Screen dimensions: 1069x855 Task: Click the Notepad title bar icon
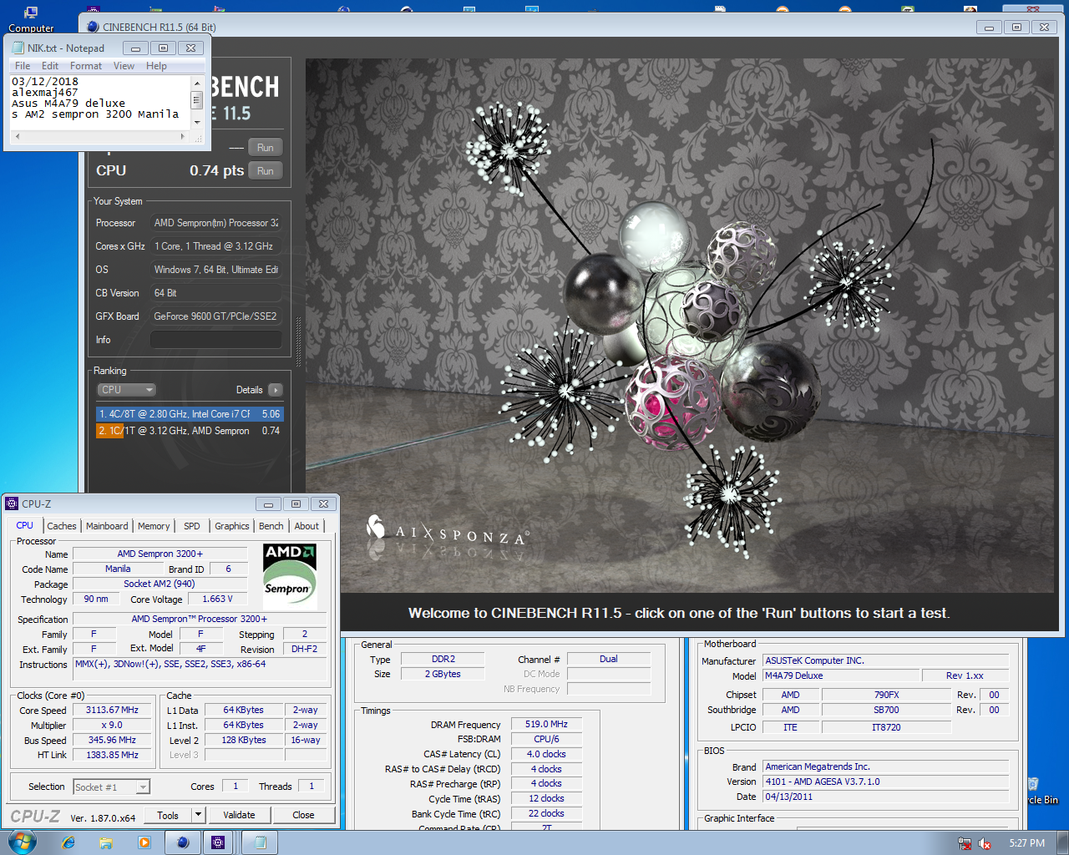pyautogui.click(x=18, y=48)
